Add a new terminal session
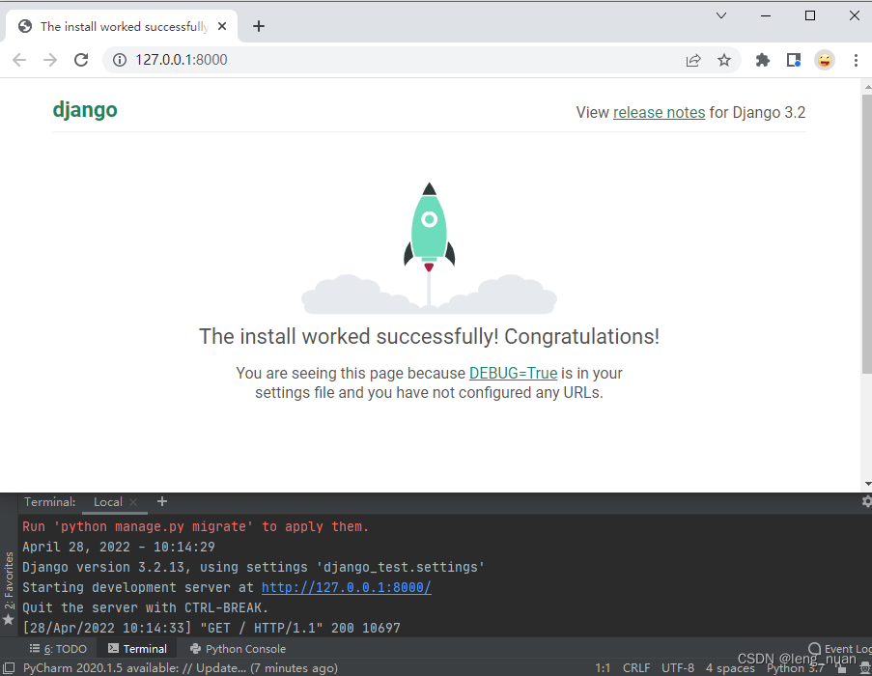872x676 pixels. coord(162,501)
